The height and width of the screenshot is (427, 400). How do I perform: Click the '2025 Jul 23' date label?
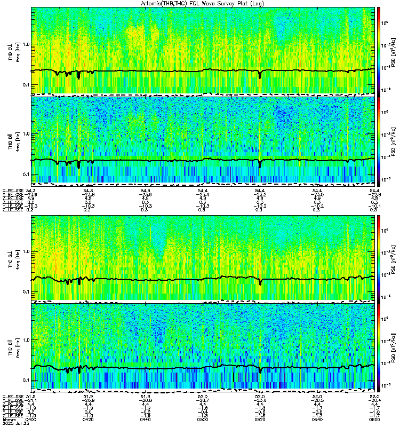coord(15,423)
